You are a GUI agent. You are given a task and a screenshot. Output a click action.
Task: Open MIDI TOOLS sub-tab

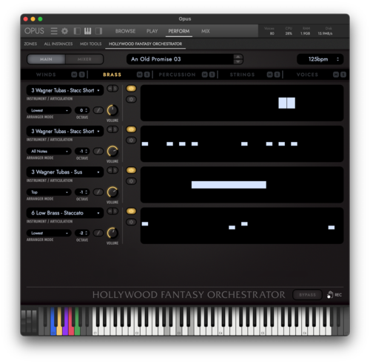pos(90,44)
